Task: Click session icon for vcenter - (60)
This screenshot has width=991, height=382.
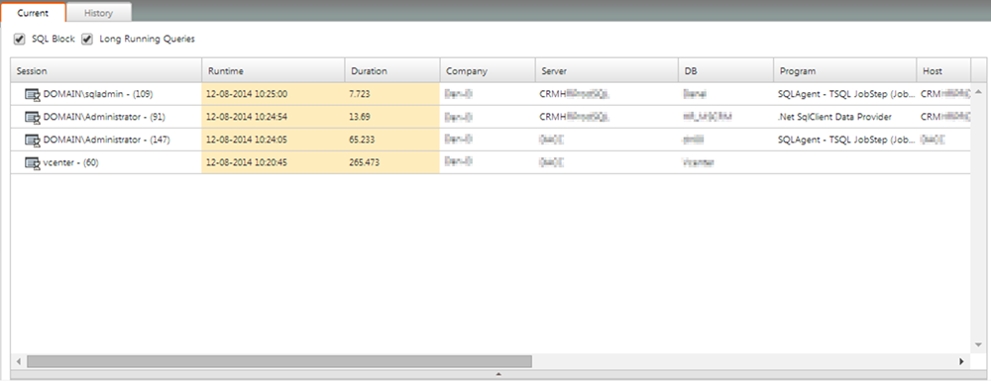Action: pyautogui.click(x=33, y=163)
